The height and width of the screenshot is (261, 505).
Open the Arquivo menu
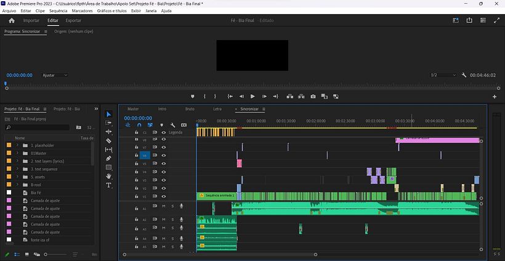9,10
